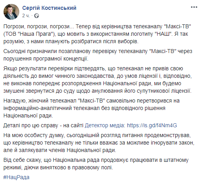Follow the https://is.gd/f4Nm4G short link
This screenshot has width=200, height=185.
coord(152,125)
